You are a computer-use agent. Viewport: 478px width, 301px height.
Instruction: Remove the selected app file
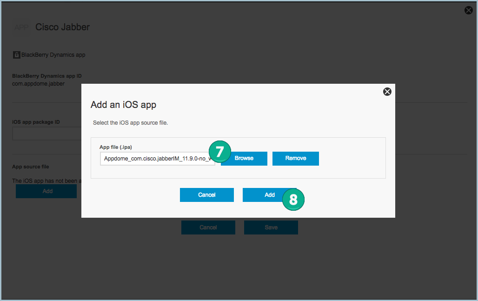click(x=295, y=158)
